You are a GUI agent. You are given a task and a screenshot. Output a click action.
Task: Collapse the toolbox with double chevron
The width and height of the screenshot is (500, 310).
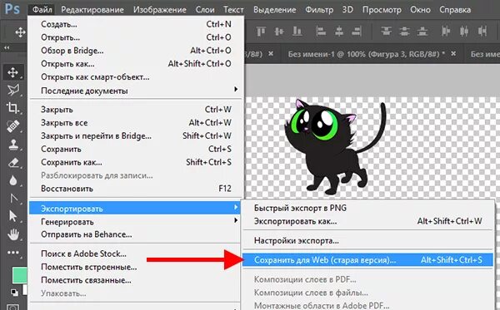tap(7, 47)
